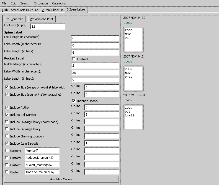
Task: Switch to the Bib Record tab
Action: [20, 10]
